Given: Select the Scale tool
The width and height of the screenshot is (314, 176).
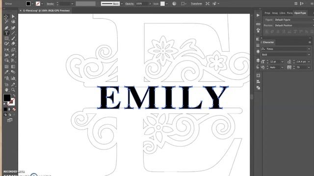Looking at the screenshot, I should 13,50.
